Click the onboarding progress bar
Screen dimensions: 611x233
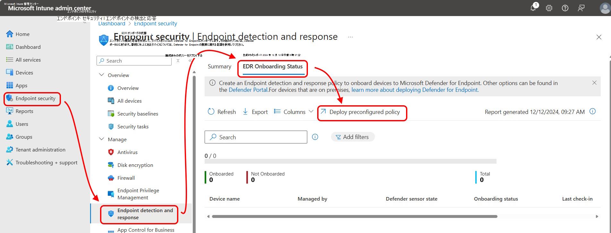tap(351, 161)
